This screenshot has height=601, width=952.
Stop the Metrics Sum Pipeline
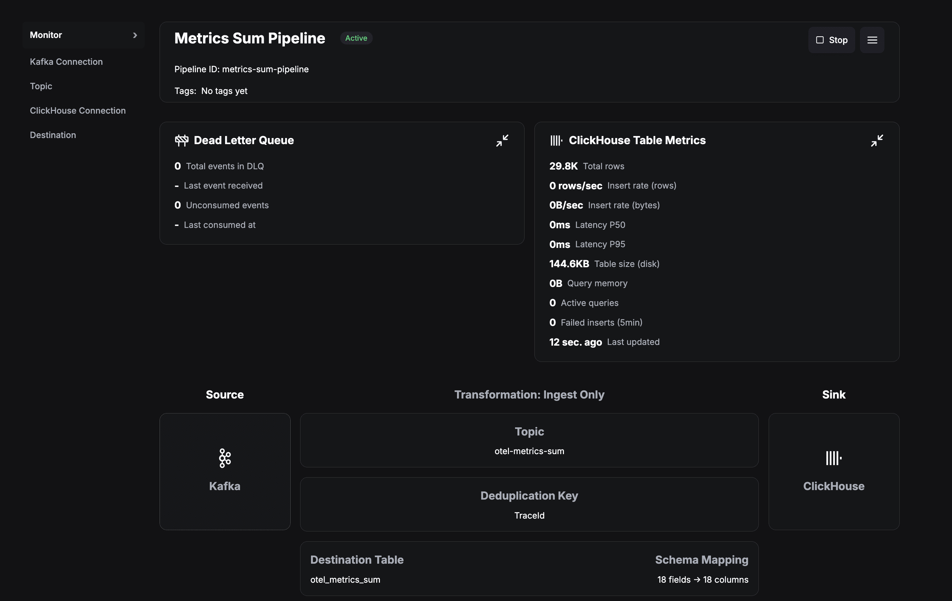831,40
